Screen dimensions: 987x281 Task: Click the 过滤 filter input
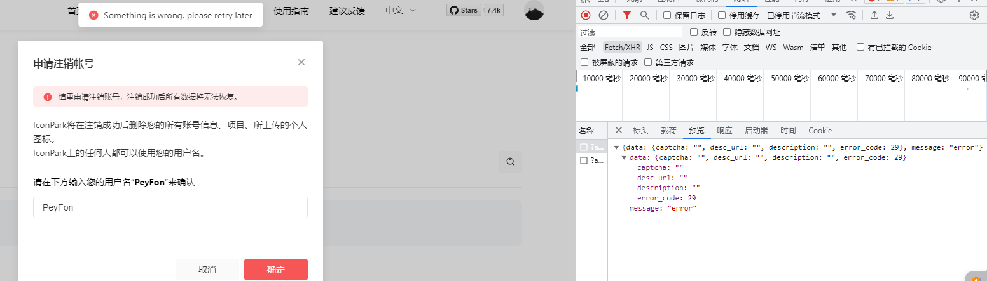[x=629, y=32]
